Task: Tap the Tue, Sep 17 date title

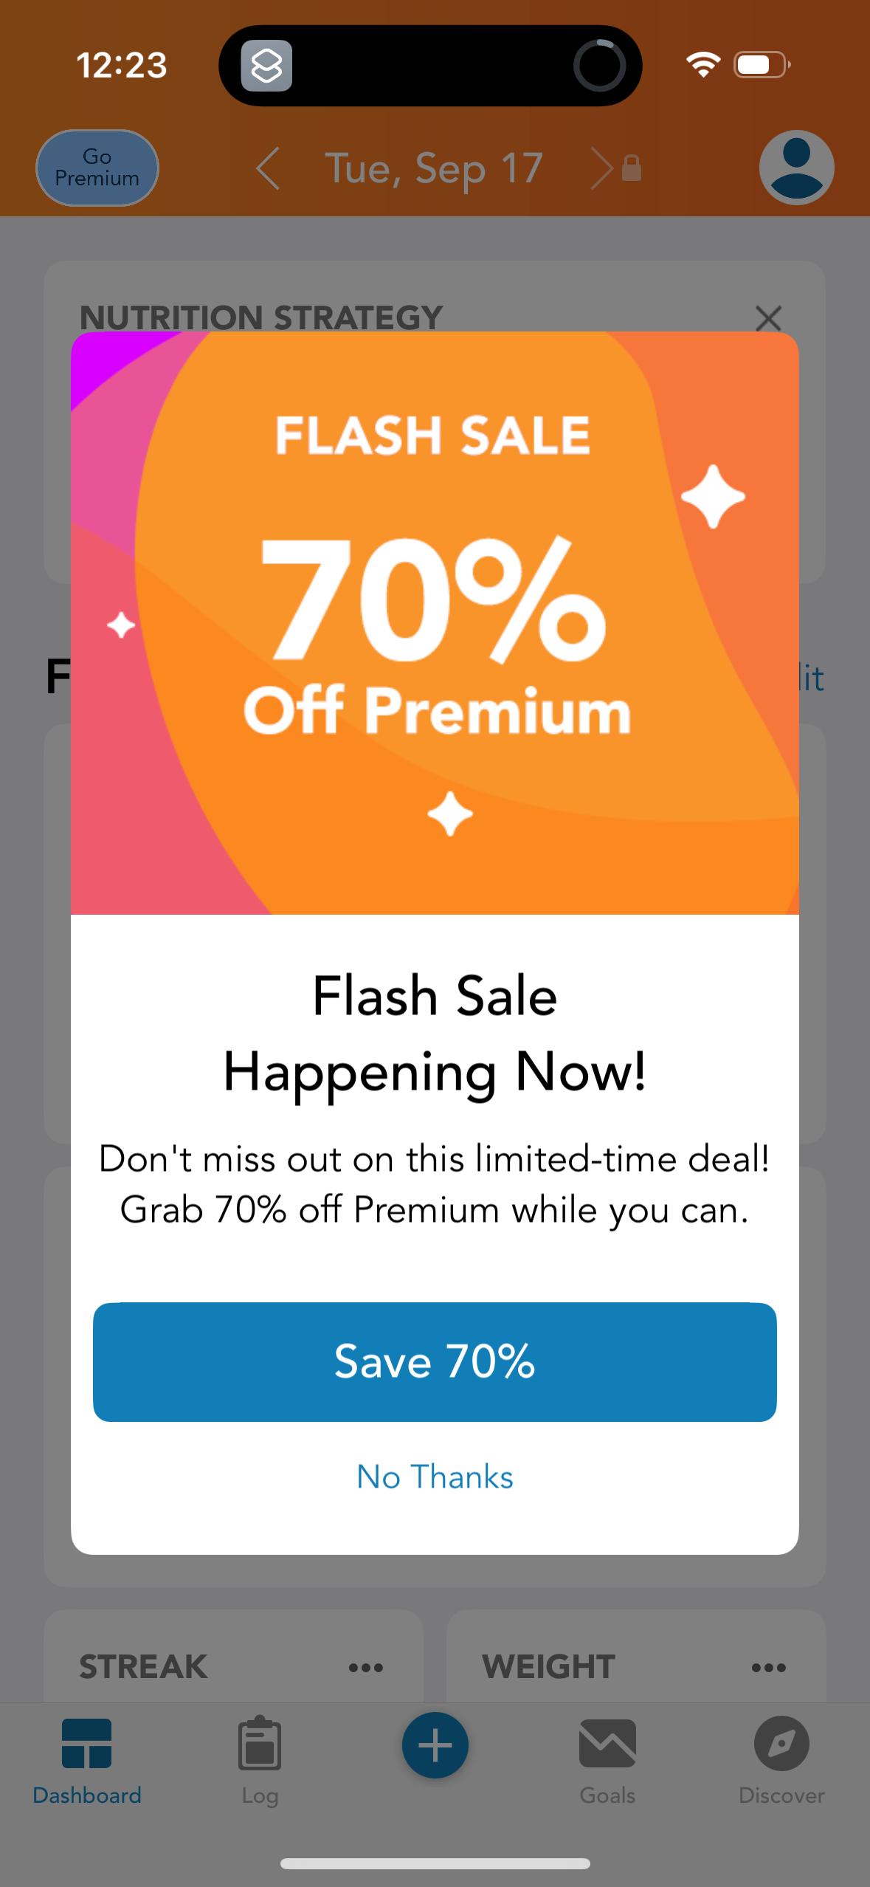Action: [x=434, y=168]
